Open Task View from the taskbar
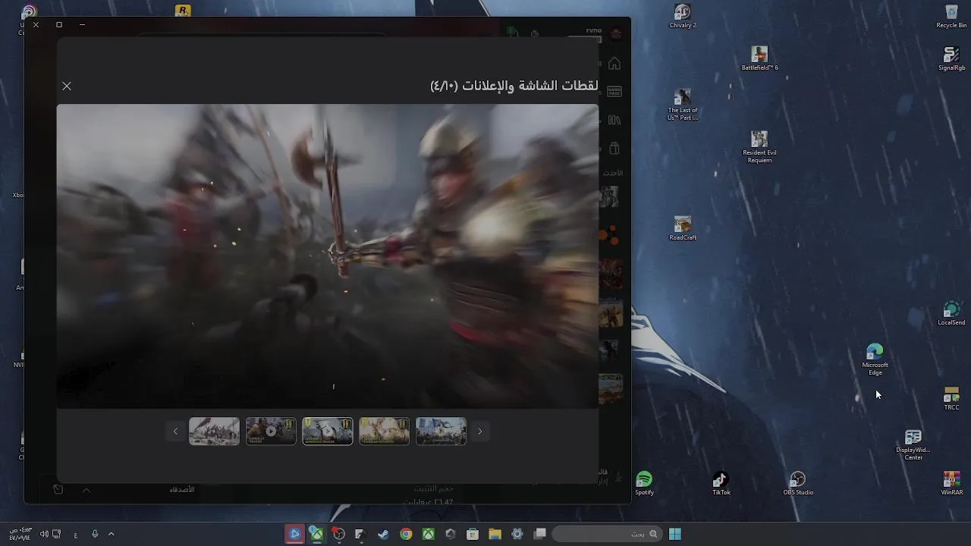The image size is (971, 546). 540,534
